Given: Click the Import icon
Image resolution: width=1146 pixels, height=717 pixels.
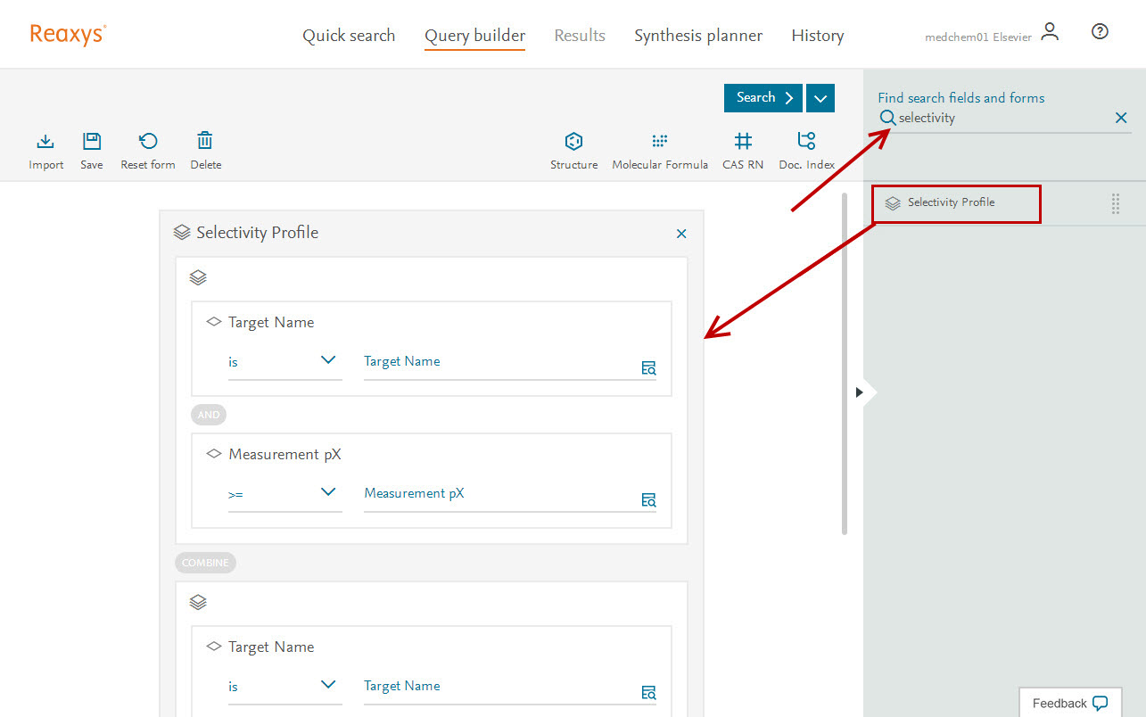Looking at the screenshot, I should (x=45, y=142).
